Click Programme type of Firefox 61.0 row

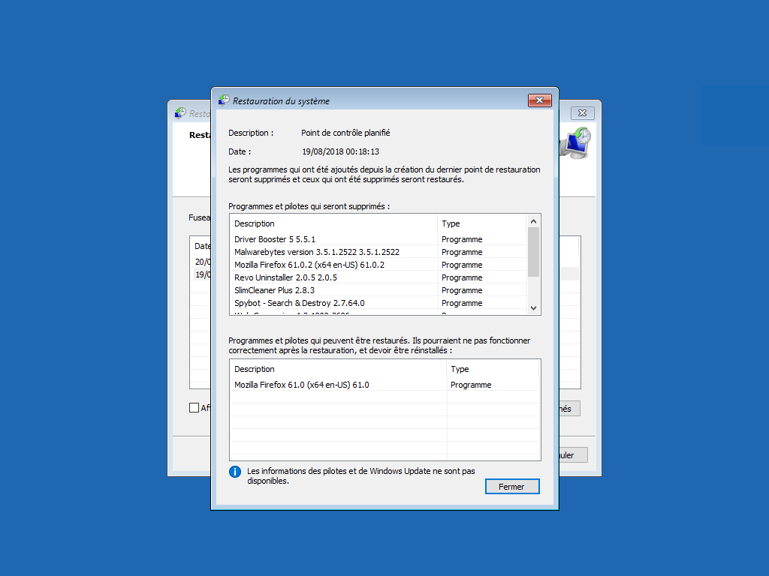coord(471,385)
